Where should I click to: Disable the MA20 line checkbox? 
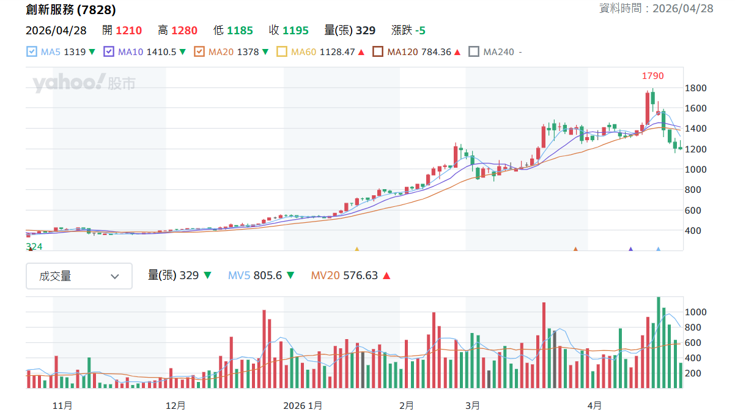click(x=199, y=52)
